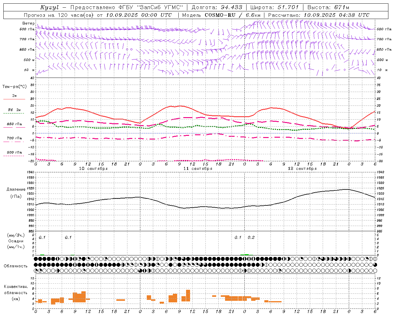Click the (км) unit under convective cloudiness
This screenshot has width=393, height=314.
16,298
